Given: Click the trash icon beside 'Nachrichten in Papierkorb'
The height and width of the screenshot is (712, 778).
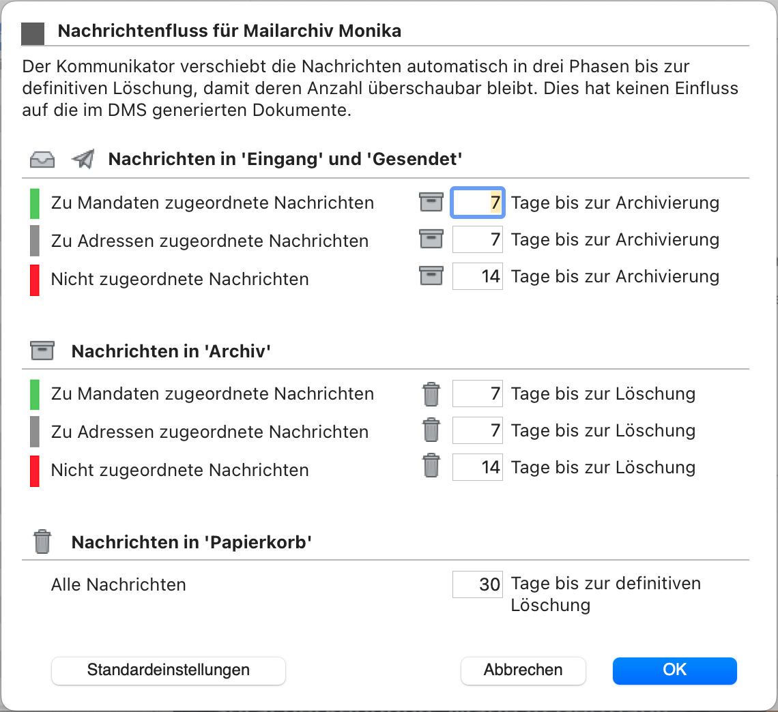Looking at the screenshot, I should tap(42, 542).
